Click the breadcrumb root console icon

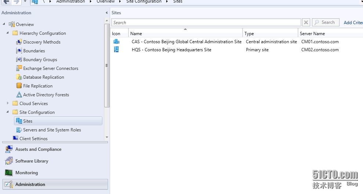point(35,1)
